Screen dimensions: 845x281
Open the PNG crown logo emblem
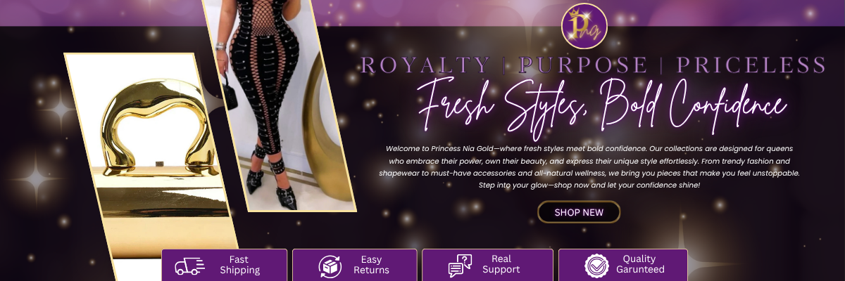point(584,26)
